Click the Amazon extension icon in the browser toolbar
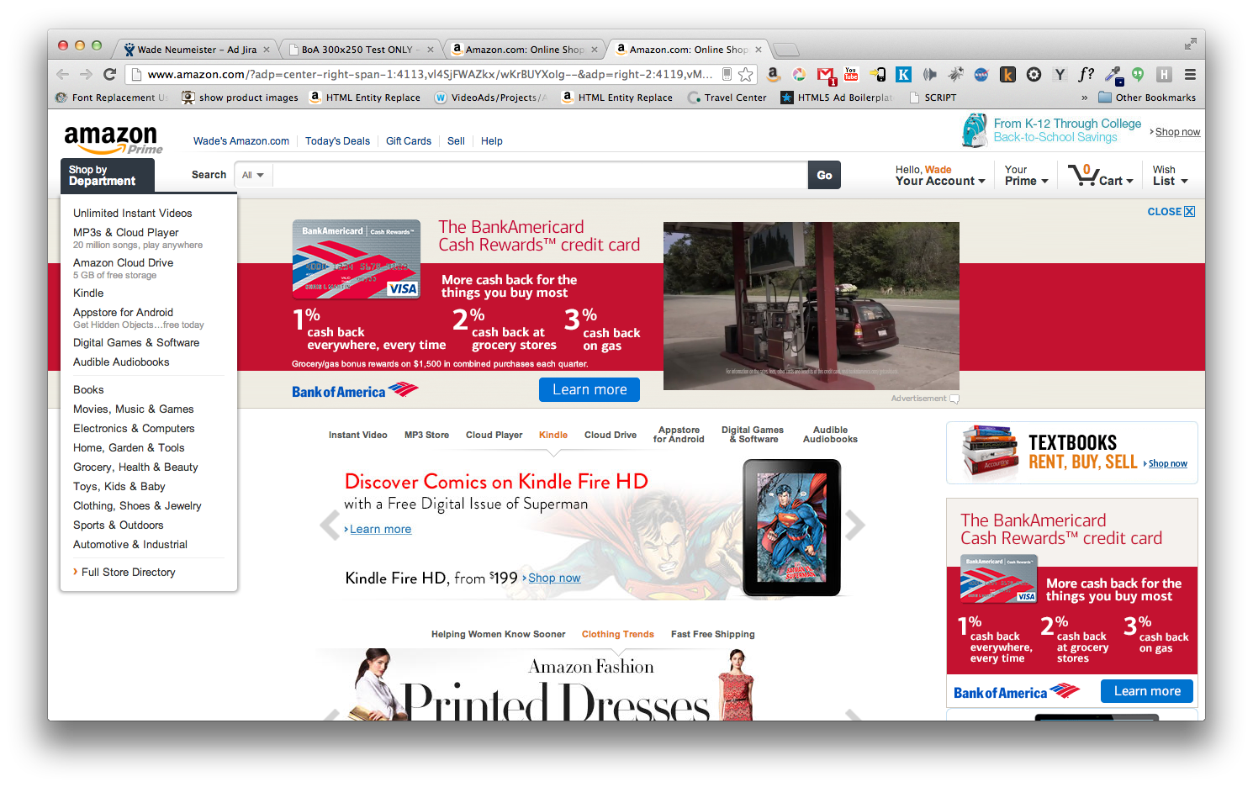 tap(774, 74)
